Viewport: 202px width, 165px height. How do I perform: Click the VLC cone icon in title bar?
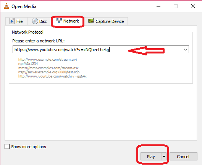(x=6, y=6)
